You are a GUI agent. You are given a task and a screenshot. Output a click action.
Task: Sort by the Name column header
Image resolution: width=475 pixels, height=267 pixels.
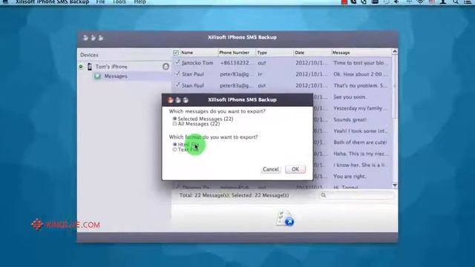tap(199, 53)
